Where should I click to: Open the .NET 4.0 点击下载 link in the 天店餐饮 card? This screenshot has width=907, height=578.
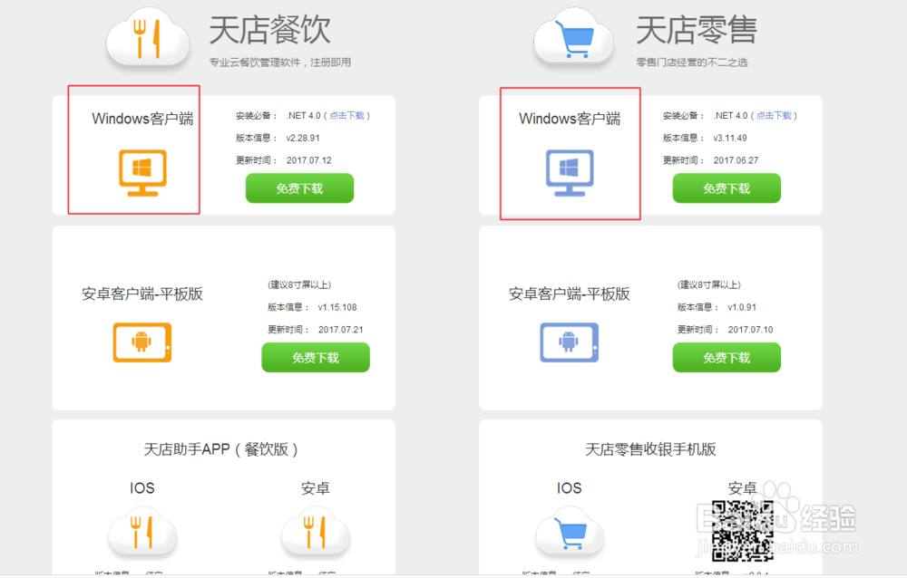click(x=346, y=116)
